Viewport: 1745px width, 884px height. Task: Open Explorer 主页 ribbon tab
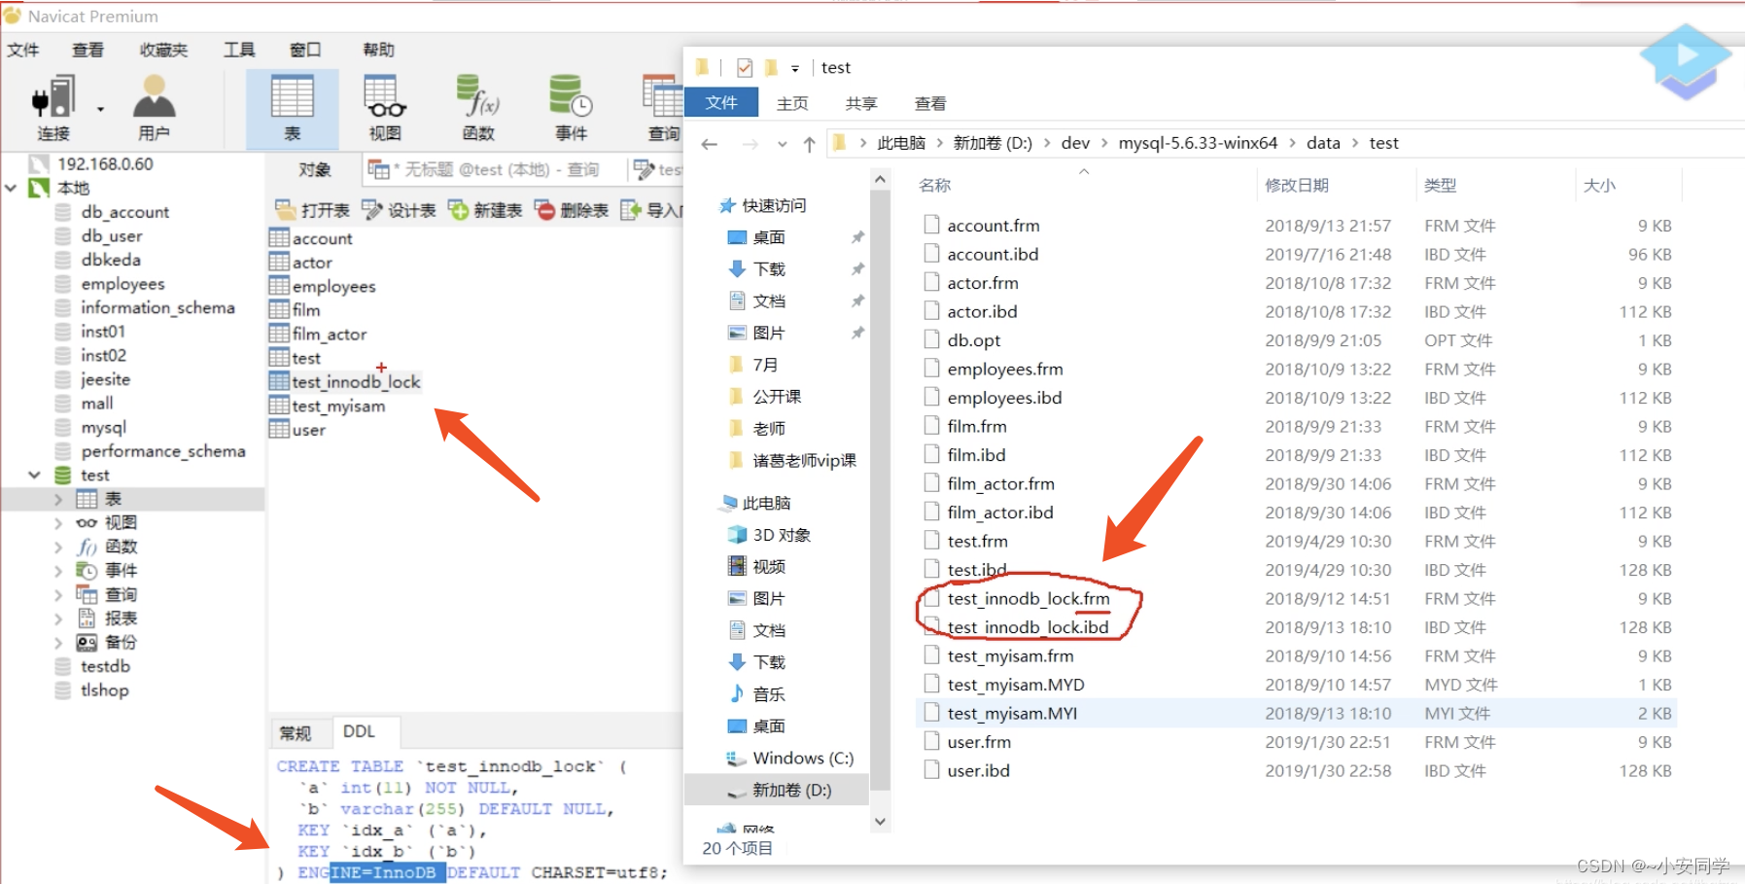pos(792,103)
